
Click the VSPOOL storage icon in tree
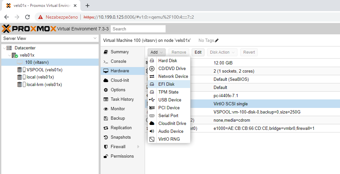tap(22, 70)
